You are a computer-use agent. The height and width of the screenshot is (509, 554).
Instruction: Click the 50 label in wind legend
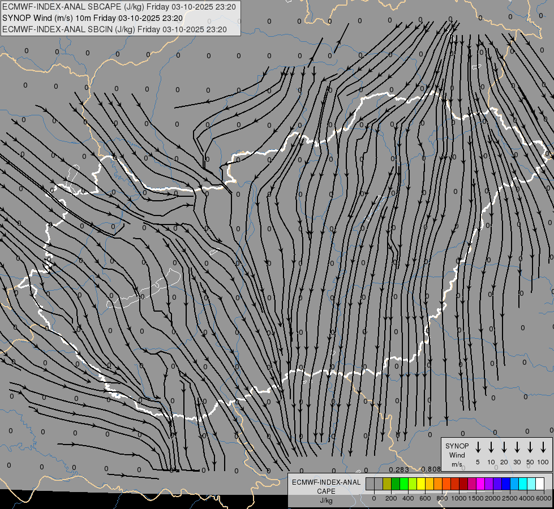coord(530,462)
